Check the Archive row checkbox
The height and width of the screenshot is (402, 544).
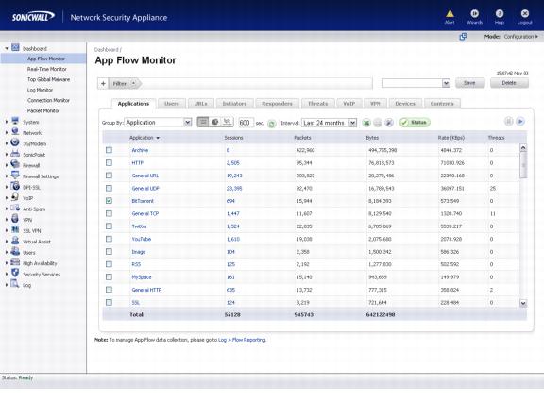coord(109,150)
